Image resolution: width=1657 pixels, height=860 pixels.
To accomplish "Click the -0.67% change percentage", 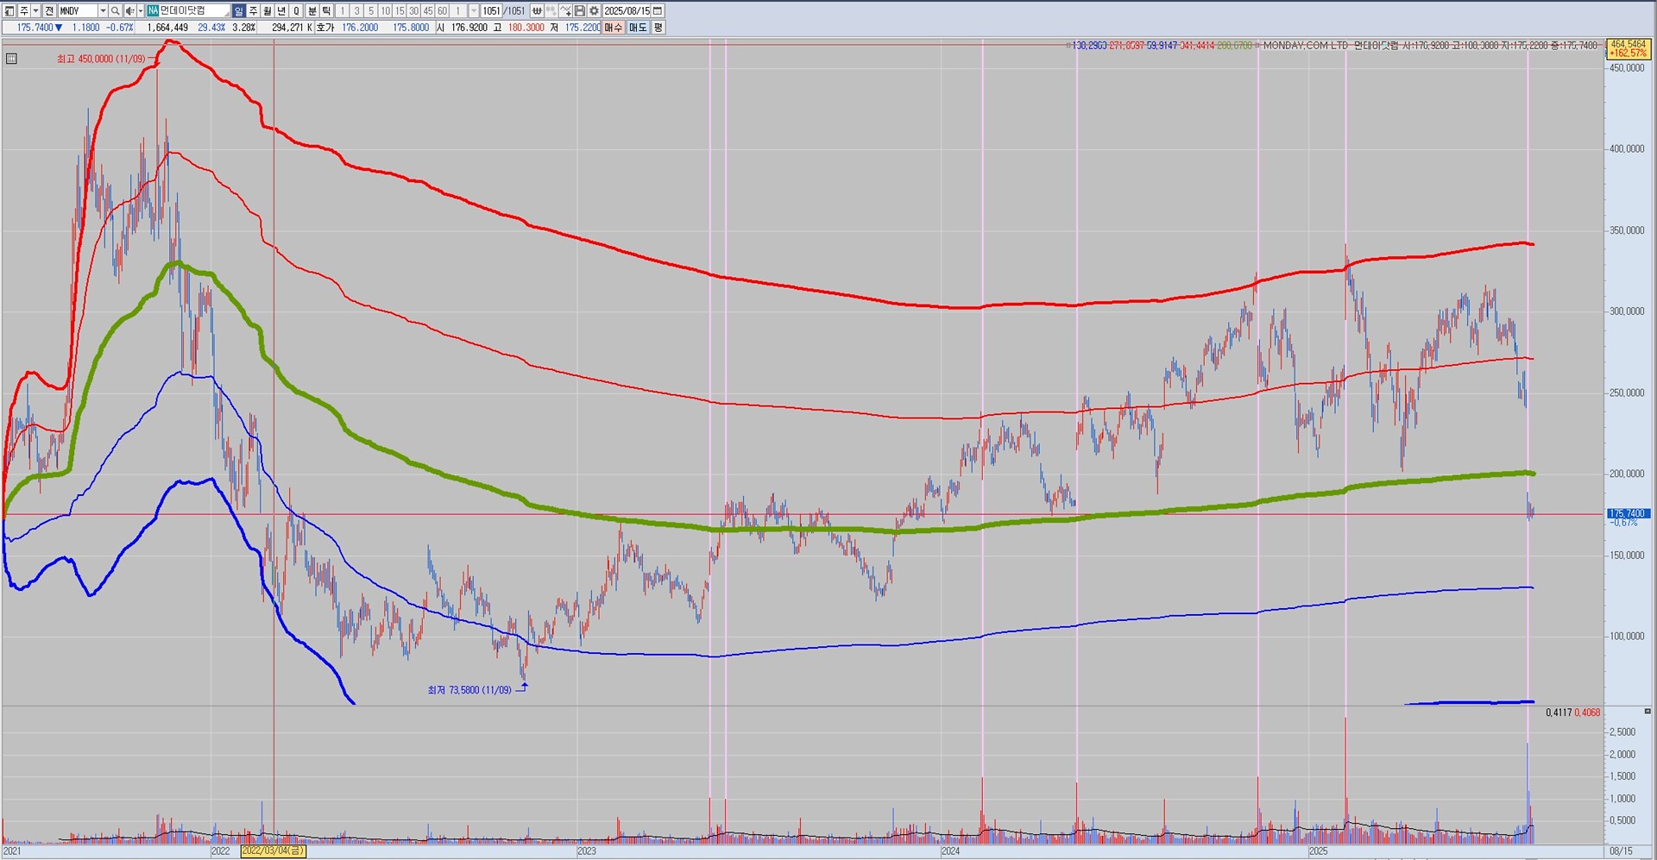I will [x=119, y=28].
